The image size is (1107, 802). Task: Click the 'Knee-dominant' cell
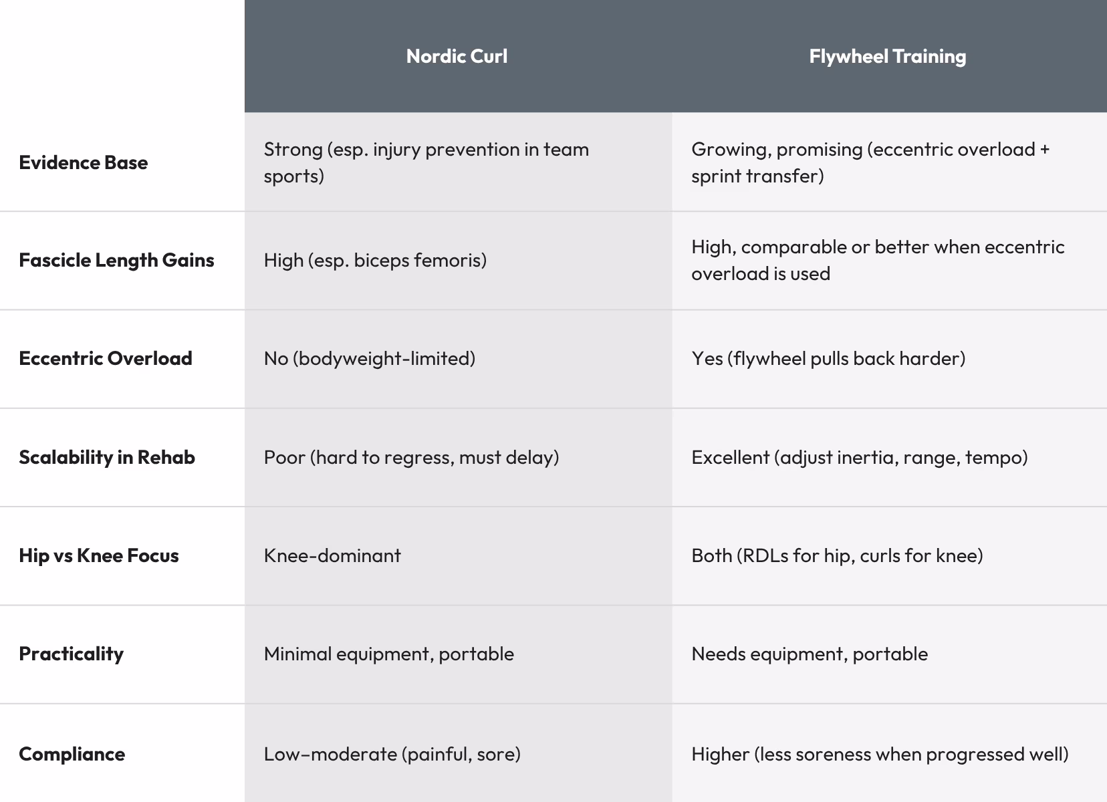(x=332, y=555)
